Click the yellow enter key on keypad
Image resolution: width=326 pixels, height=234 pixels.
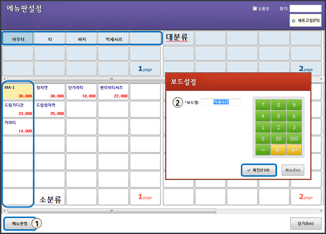294,150
